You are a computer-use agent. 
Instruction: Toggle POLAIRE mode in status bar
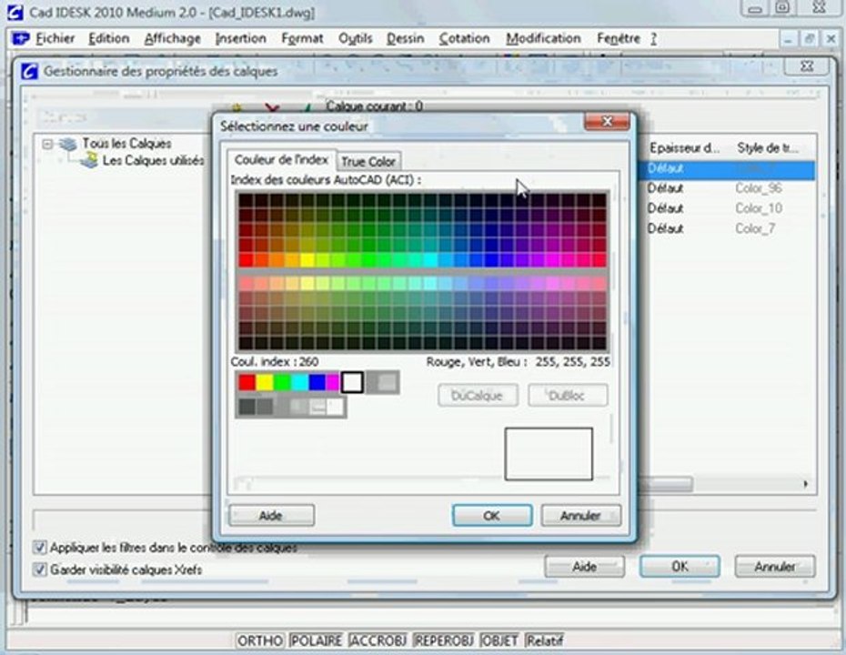(x=317, y=640)
